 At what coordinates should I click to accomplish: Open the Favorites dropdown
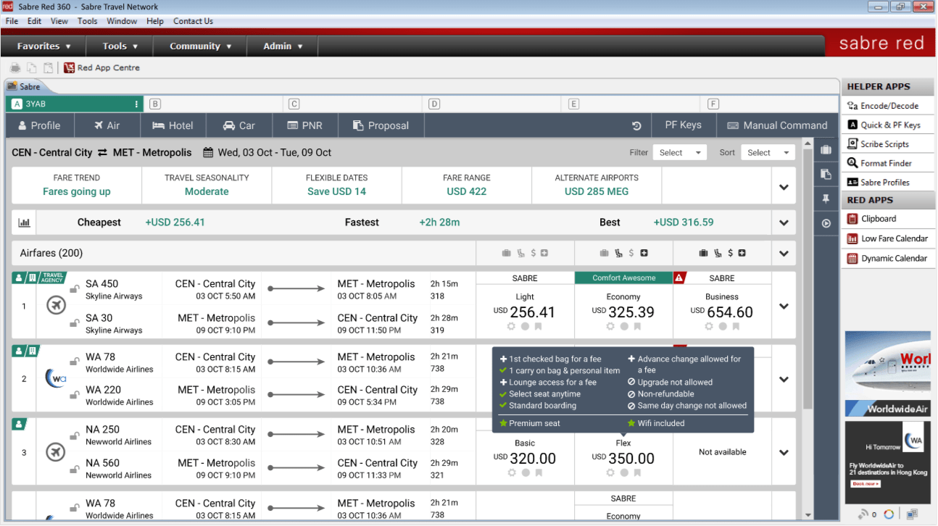pos(43,46)
